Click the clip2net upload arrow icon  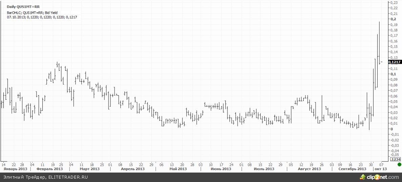[364, 177]
